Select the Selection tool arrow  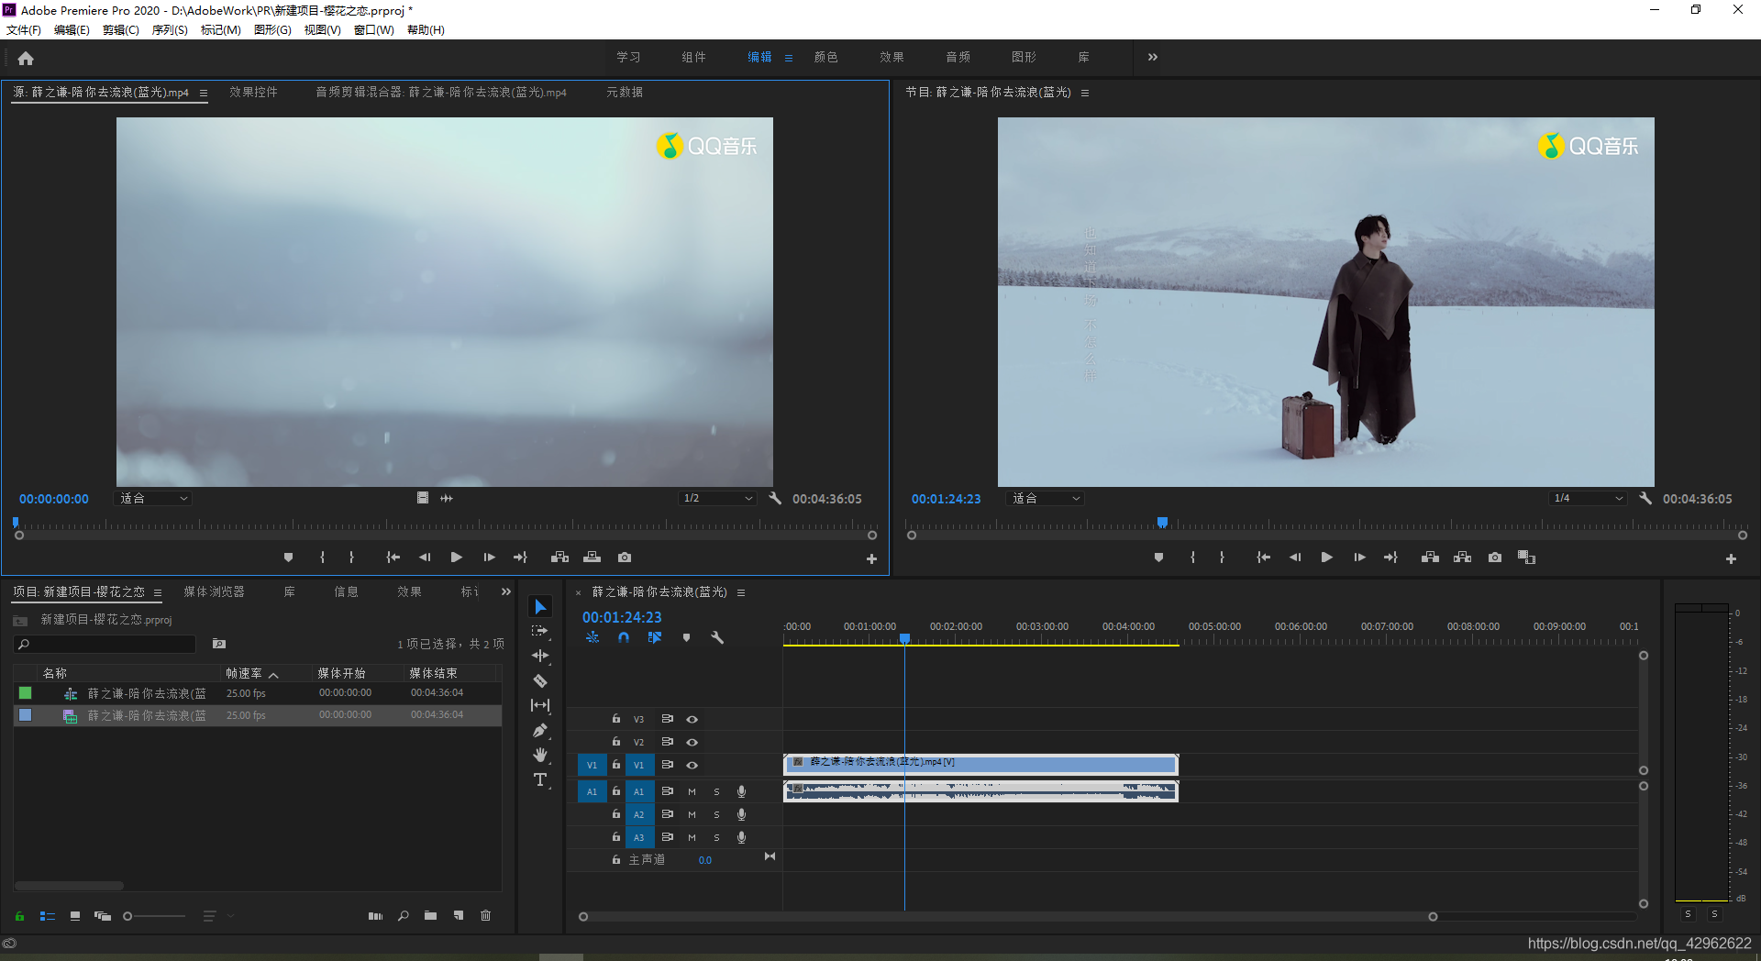[x=540, y=607]
